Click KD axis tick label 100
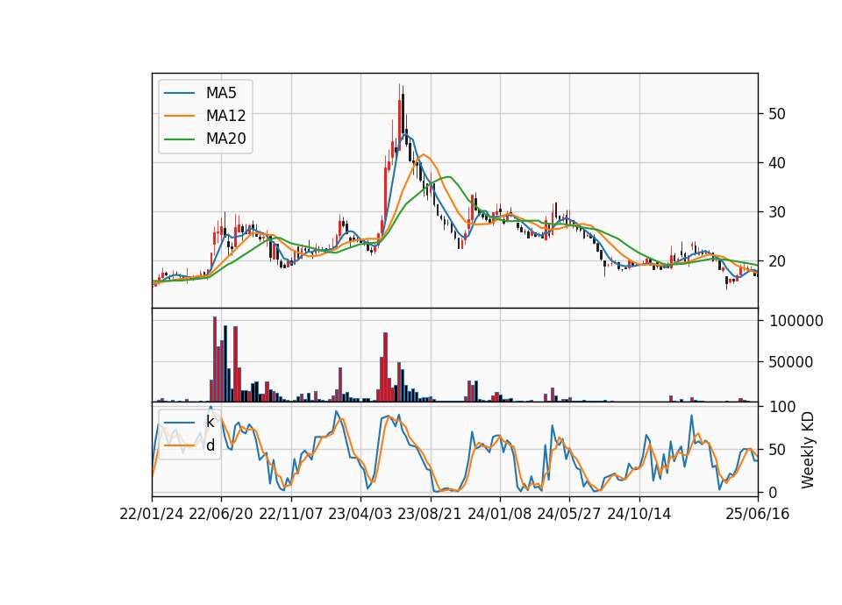The image size is (842, 605). [x=782, y=407]
